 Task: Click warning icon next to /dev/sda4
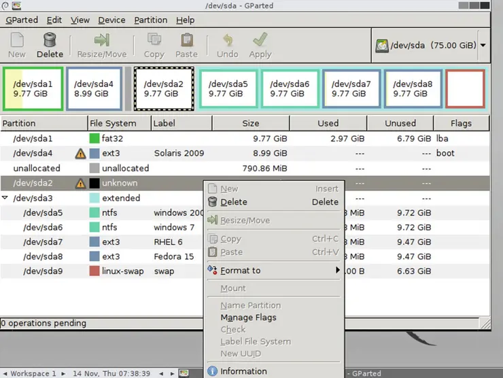point(80,154)
